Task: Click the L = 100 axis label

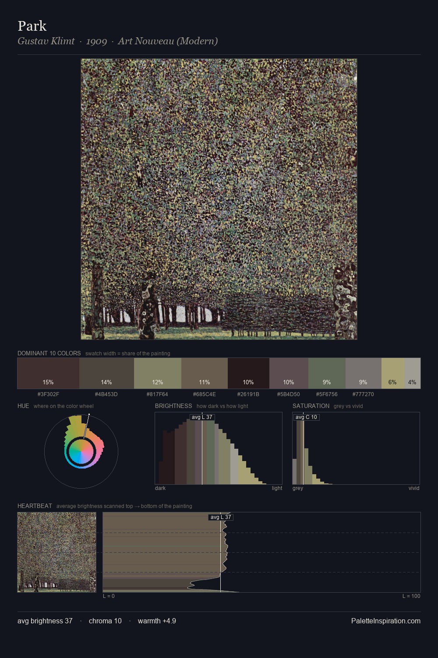Action: pos(411,596)
